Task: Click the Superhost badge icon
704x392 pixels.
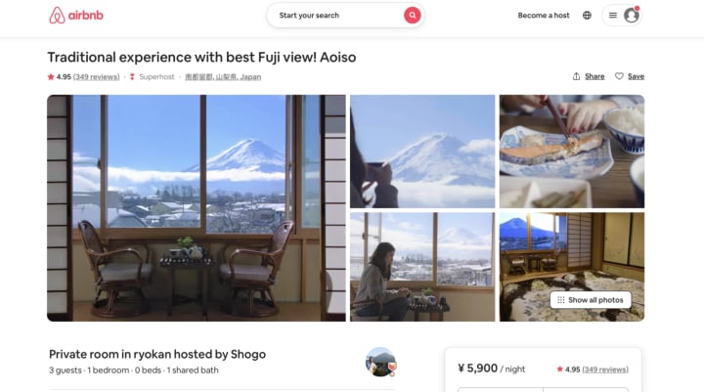Action: point(132,77)
